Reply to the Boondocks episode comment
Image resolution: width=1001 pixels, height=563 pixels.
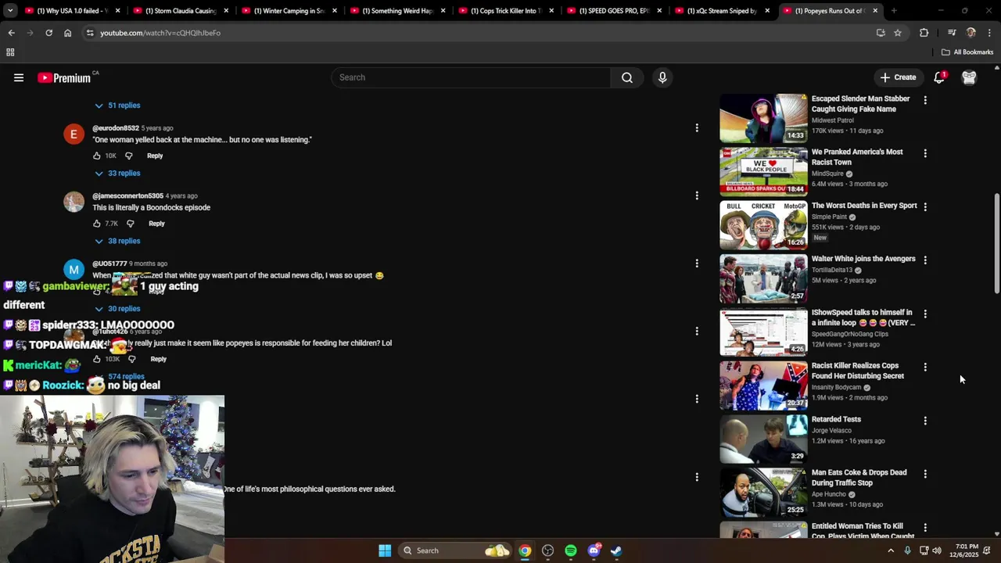coord(156,224)
